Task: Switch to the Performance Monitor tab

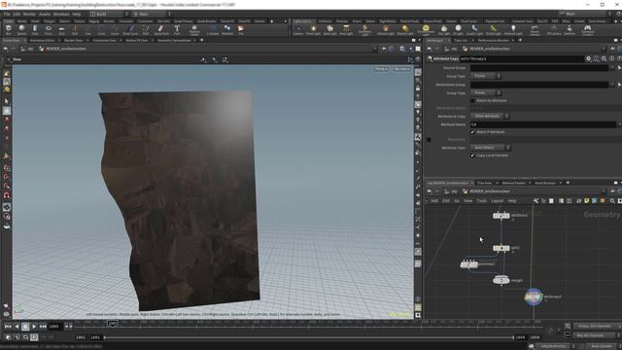Action: [493, 41]
